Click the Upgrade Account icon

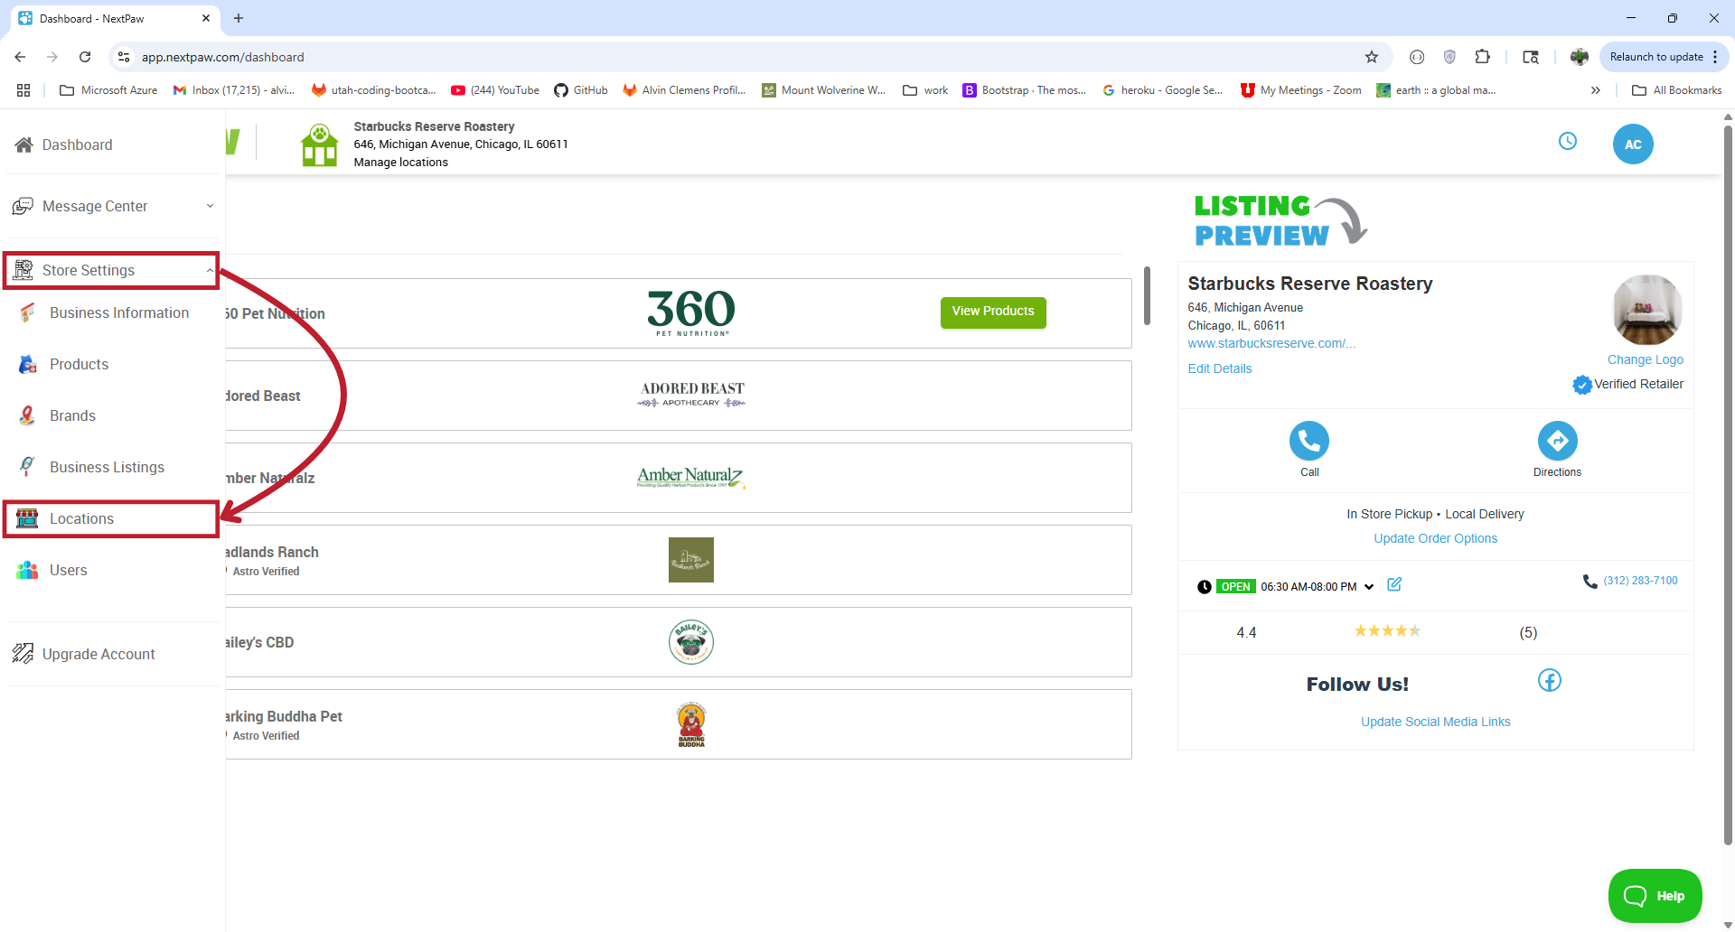pos(23,654)
